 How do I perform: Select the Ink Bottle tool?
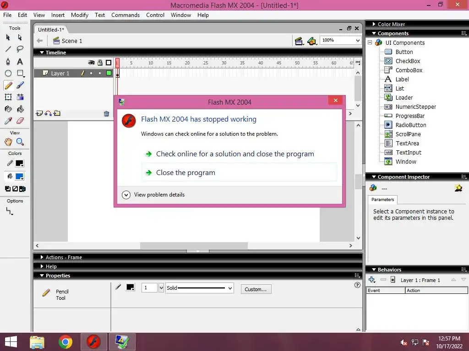tap(8, 109)
